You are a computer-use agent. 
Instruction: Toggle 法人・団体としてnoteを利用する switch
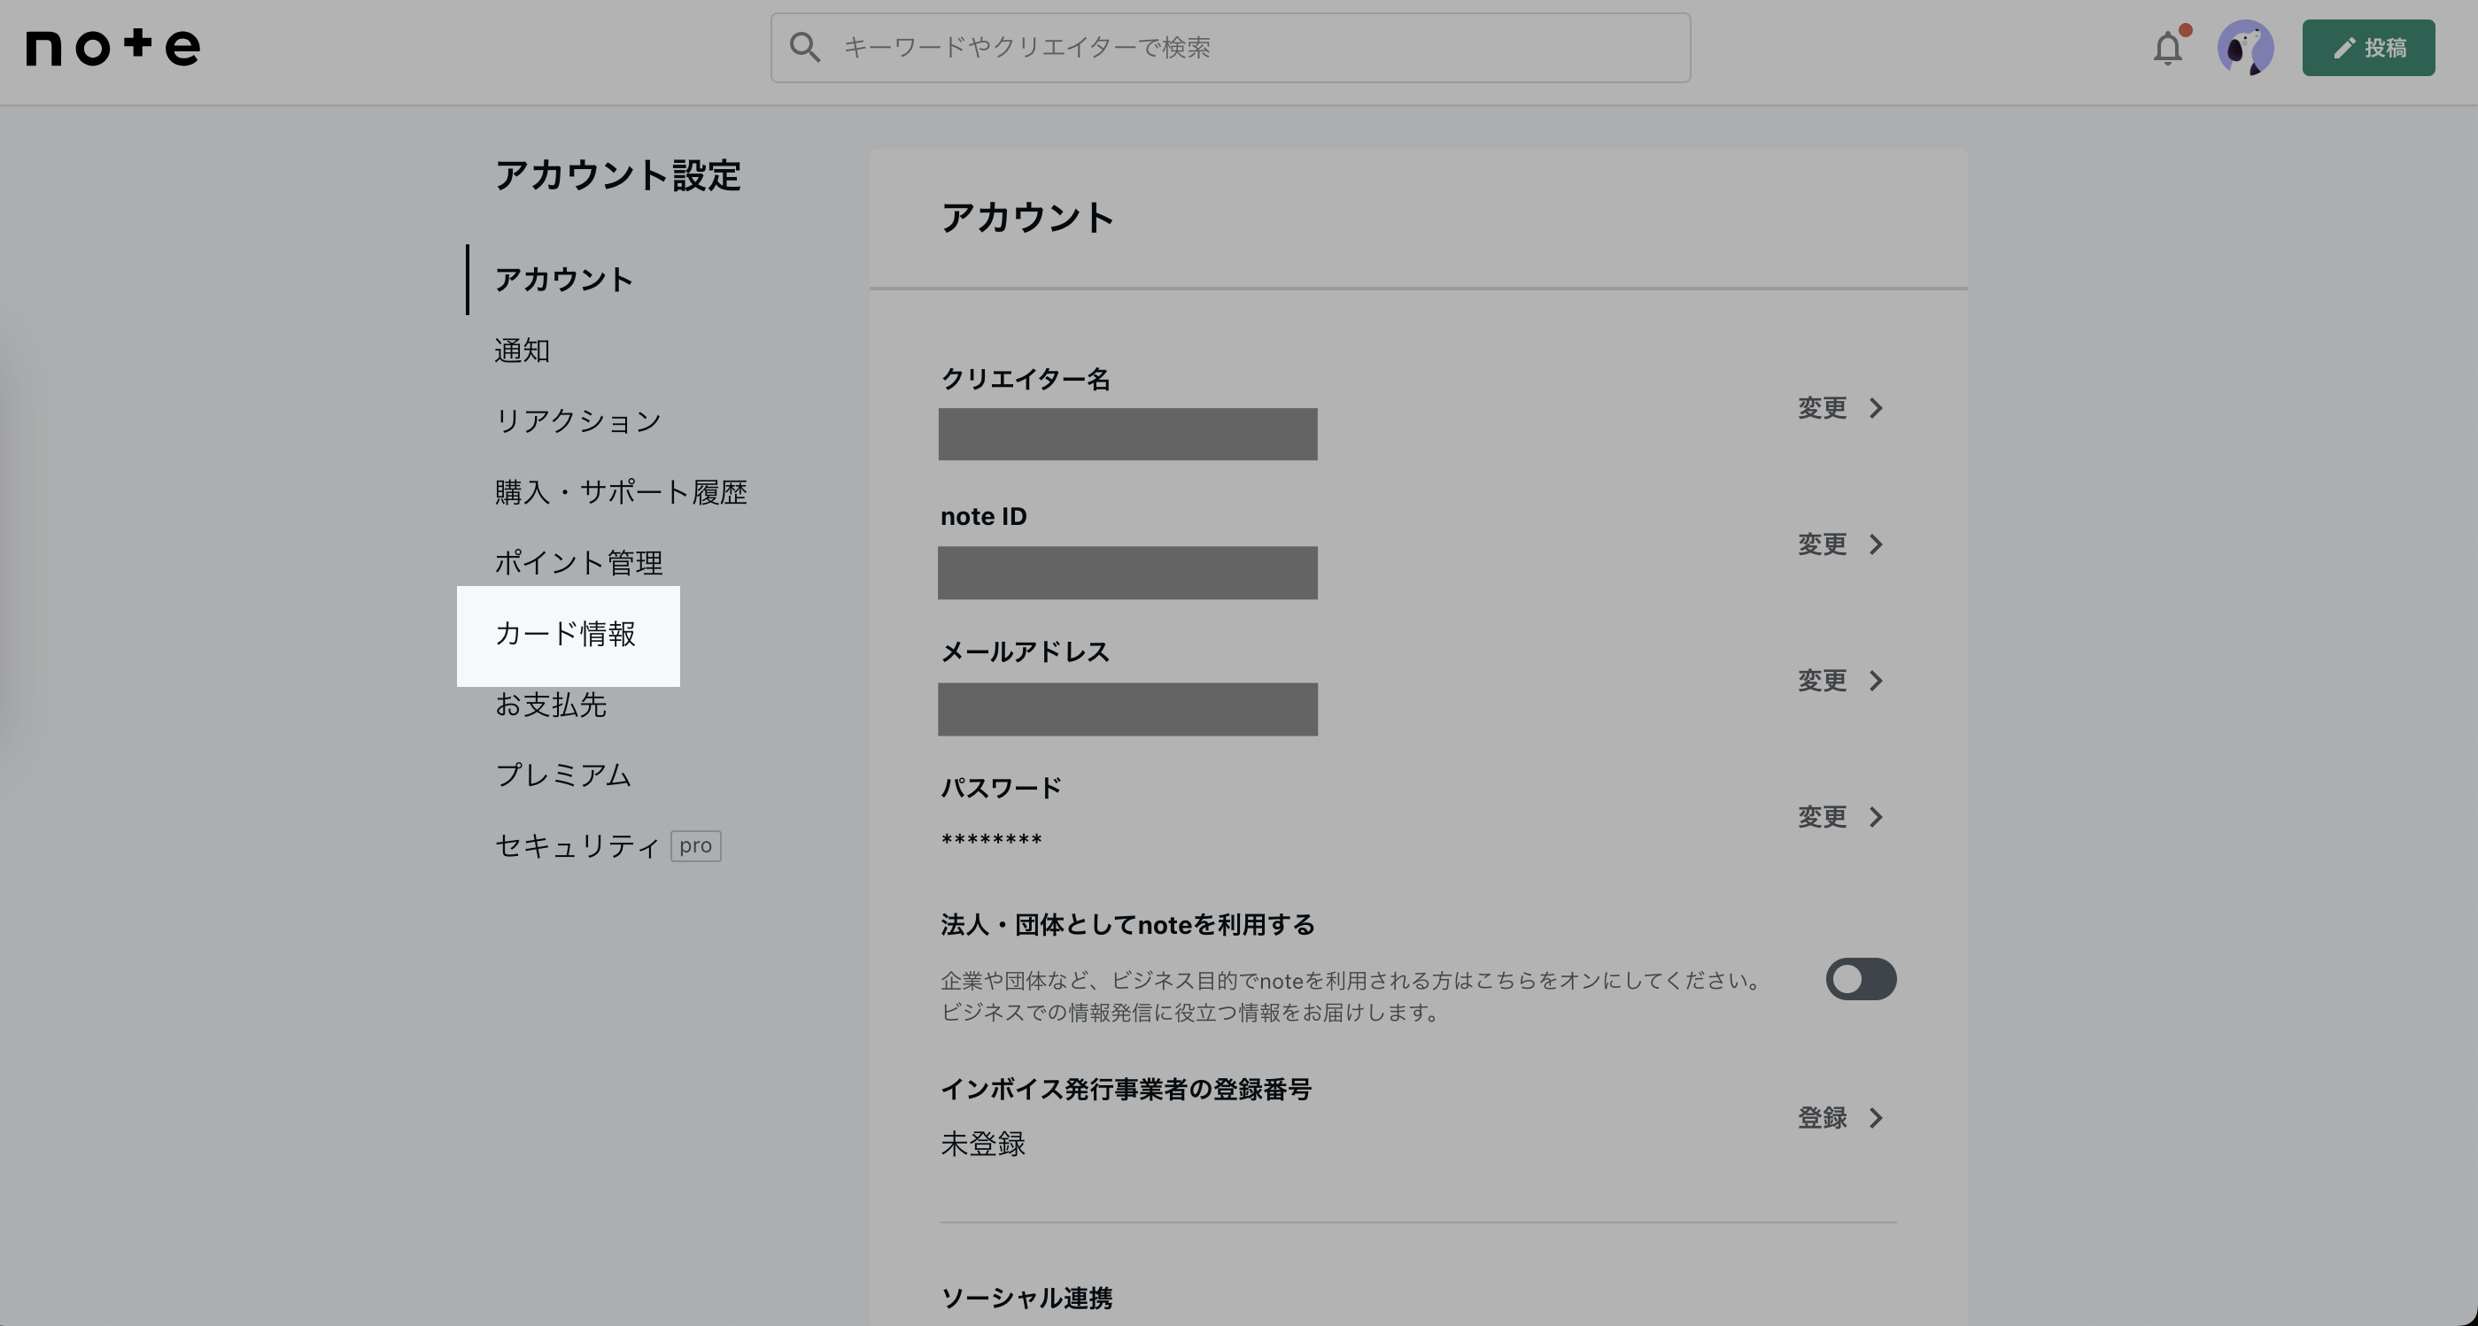[1861, 979]
